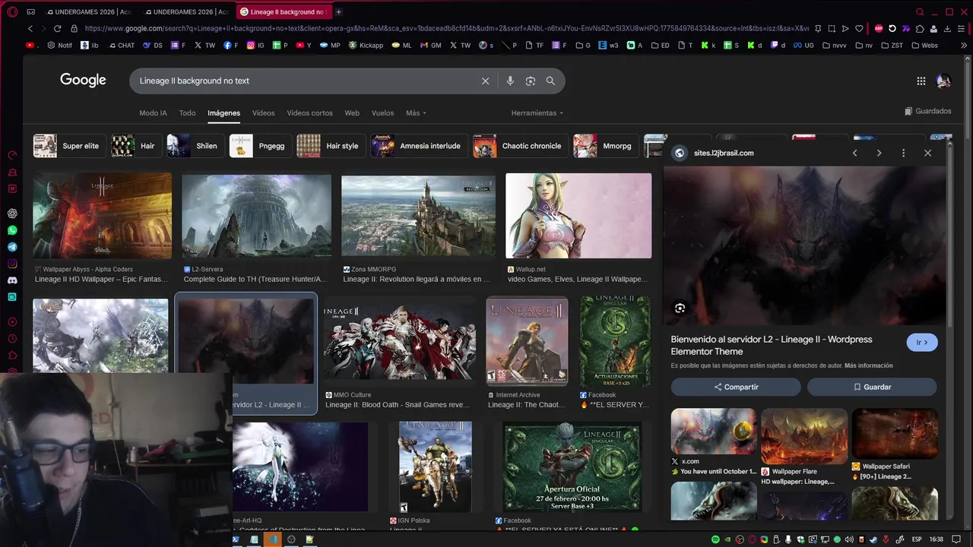
Task: Search inside image with Lens icon on preview
Action: tap(680, 308)
